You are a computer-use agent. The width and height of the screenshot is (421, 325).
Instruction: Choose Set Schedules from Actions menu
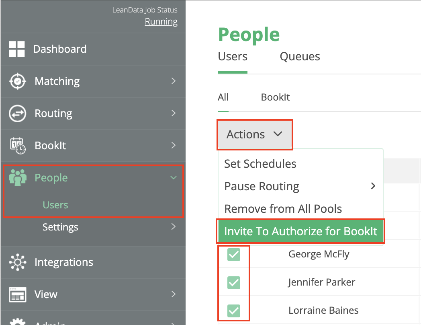260,164
